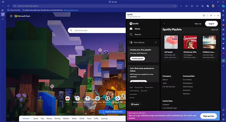Image resolution: width=226 pixels, height=122 pixels.
Task: Open Spotify Search
Action: click(x=135, y=34)
